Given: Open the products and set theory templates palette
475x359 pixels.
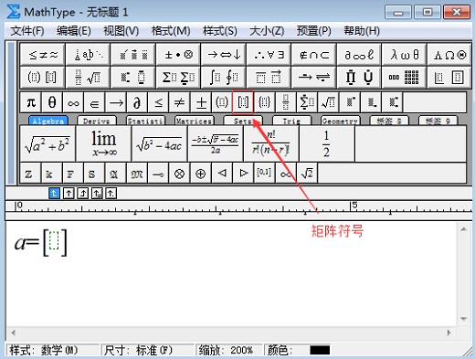Looking at the screenshot, I should [359, 78].
